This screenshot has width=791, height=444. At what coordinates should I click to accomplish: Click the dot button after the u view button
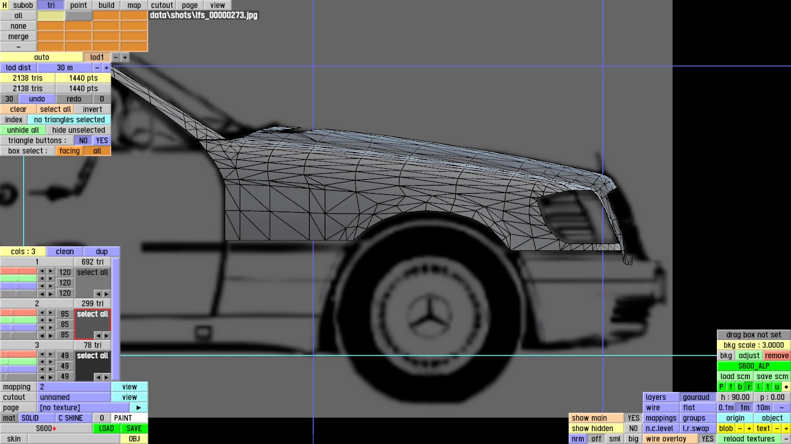(x=786, y=387)
